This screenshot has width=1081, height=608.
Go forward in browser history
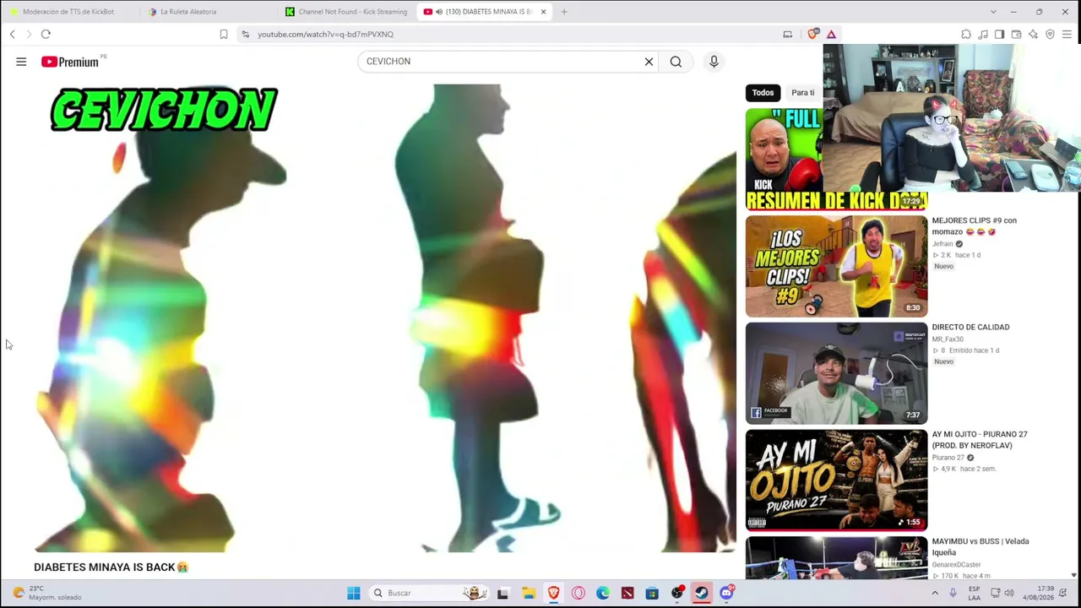coord(29,35)
